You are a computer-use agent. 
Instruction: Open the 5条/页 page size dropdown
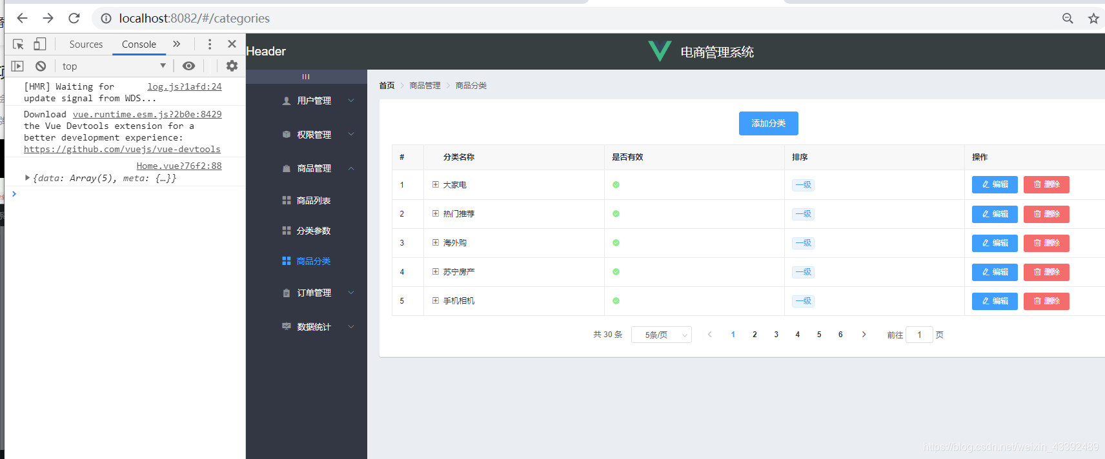click(662, 335)
